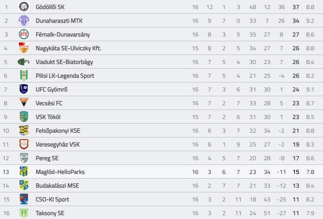Open the Maglód-HelloParks team link
This screenshot has height=219, width=323.
[x=60, y=172]
